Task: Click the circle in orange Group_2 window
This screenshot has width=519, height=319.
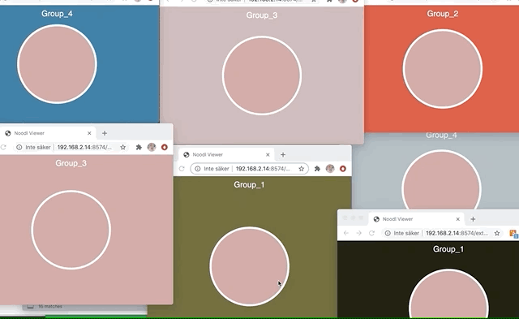Action: tap(443, 69)
